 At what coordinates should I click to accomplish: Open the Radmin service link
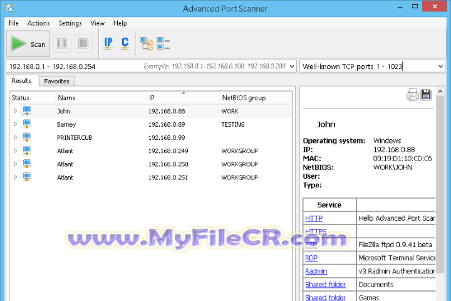316,272
